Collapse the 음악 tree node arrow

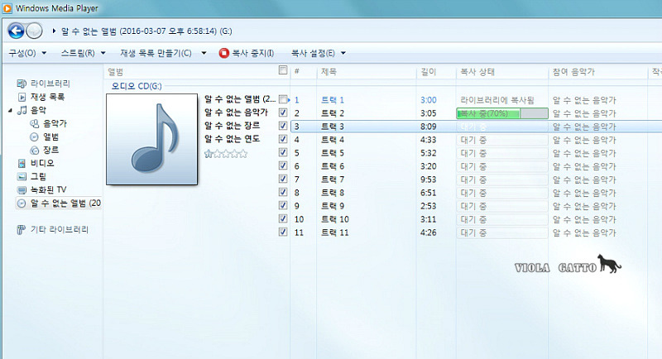[10, 111]
